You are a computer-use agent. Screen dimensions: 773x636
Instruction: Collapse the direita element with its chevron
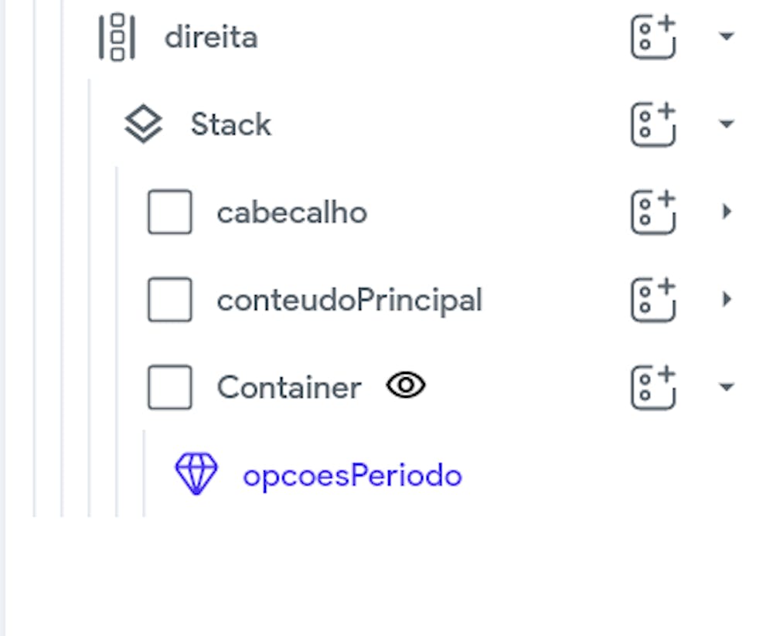tap(727, 36)
